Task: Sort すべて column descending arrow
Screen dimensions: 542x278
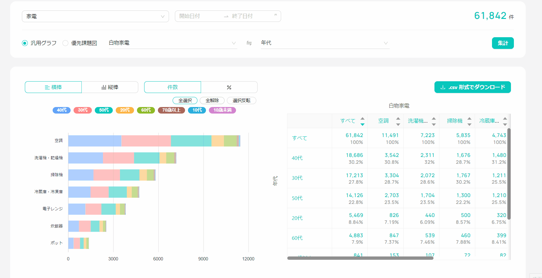Action: [362, 124]
